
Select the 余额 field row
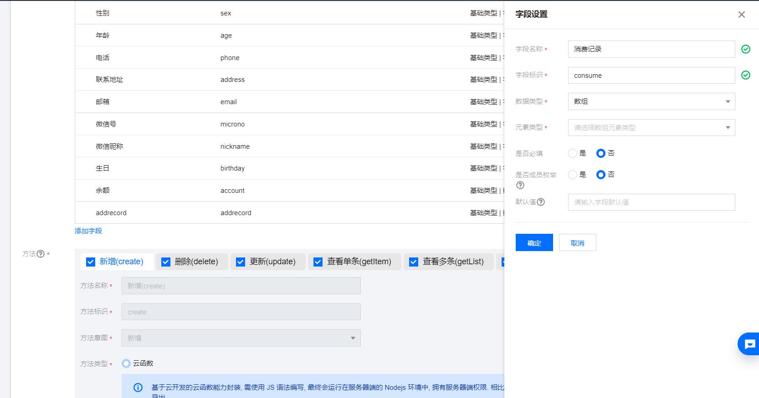pyautogui.click(x=289, y=191)
